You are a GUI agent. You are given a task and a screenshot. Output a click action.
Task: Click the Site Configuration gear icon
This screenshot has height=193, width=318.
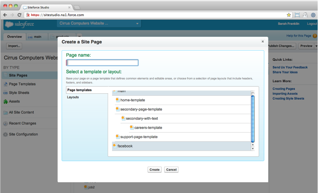(5, 134)
